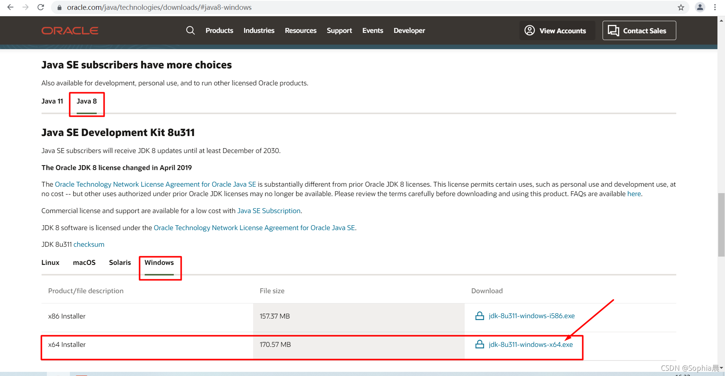Viewport: 725px width, 376px height.
Task: Open the Support menu
Action: pyautogui.click(x=339, y=31)
